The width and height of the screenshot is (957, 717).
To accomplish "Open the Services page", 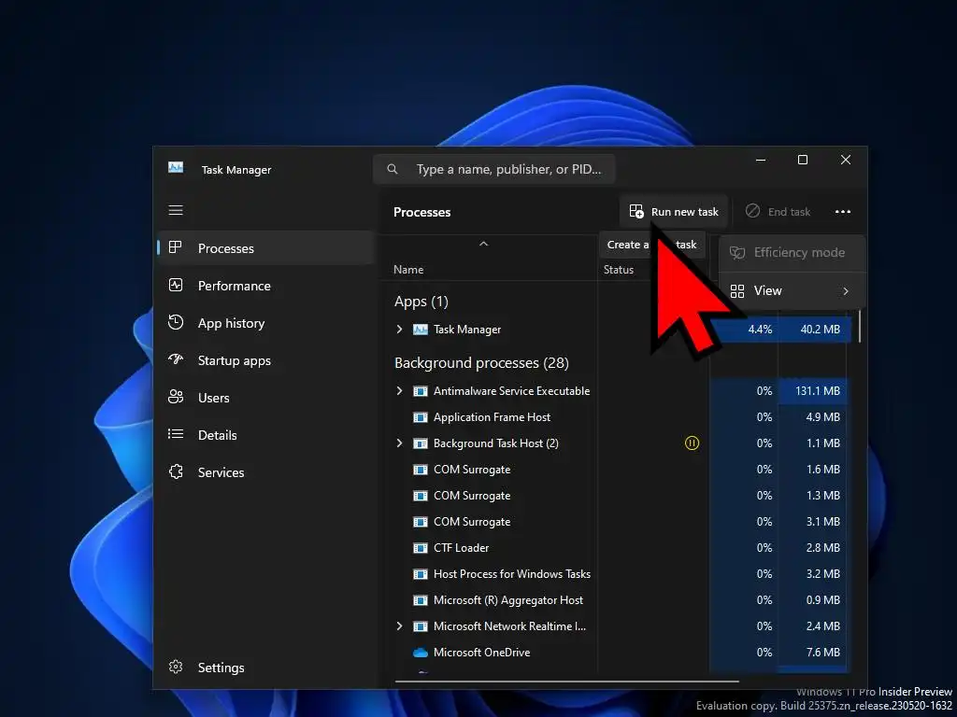I will tap(266, 471).
